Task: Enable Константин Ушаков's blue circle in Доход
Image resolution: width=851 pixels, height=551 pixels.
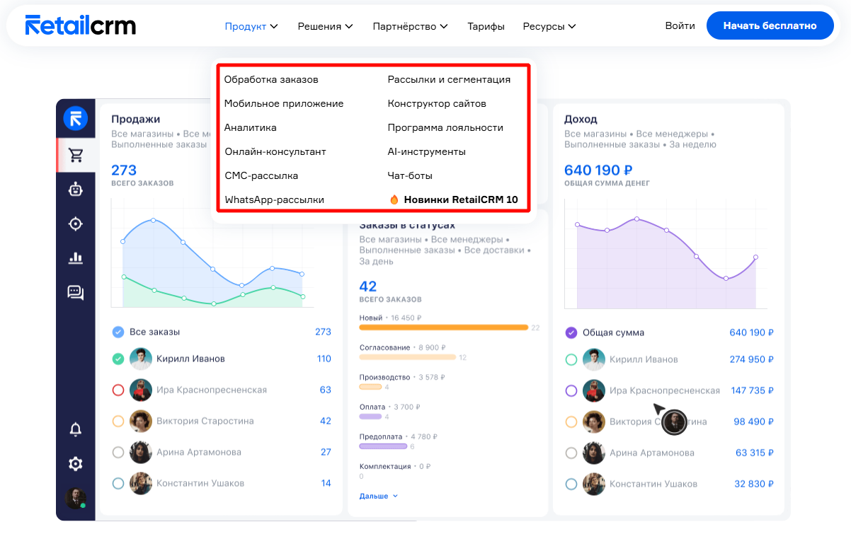Action: tap(571, 484)
